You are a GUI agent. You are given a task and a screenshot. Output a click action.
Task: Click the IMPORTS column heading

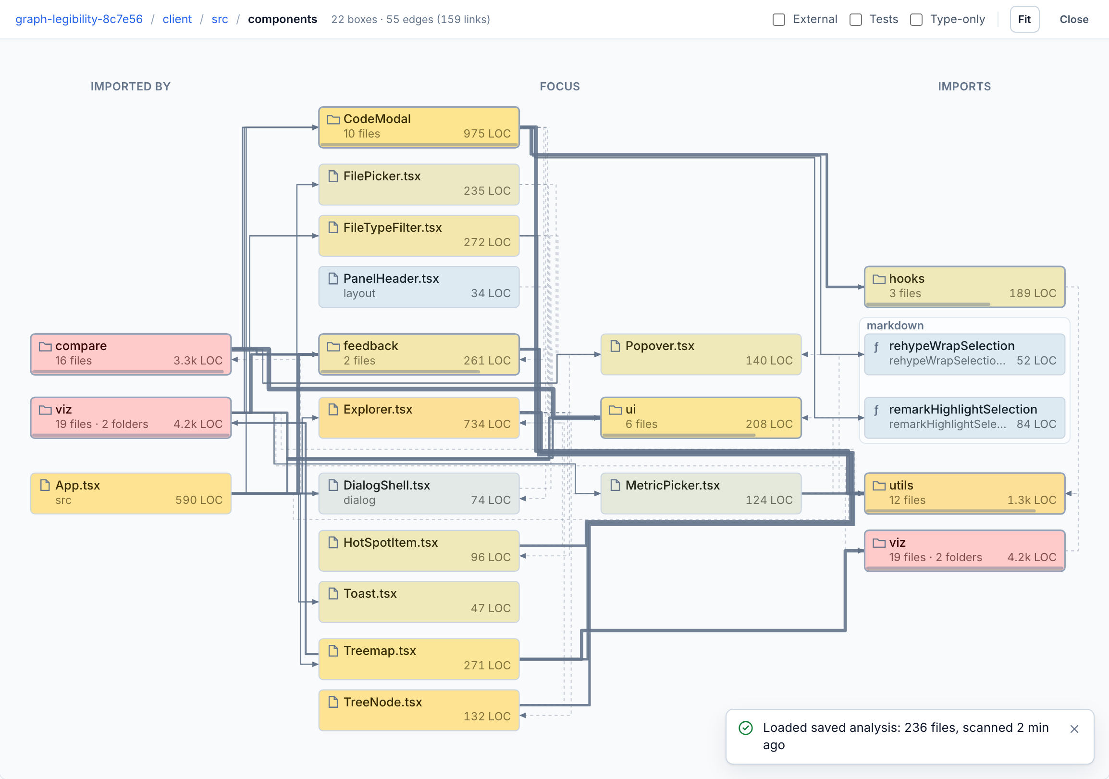point(964,87)
